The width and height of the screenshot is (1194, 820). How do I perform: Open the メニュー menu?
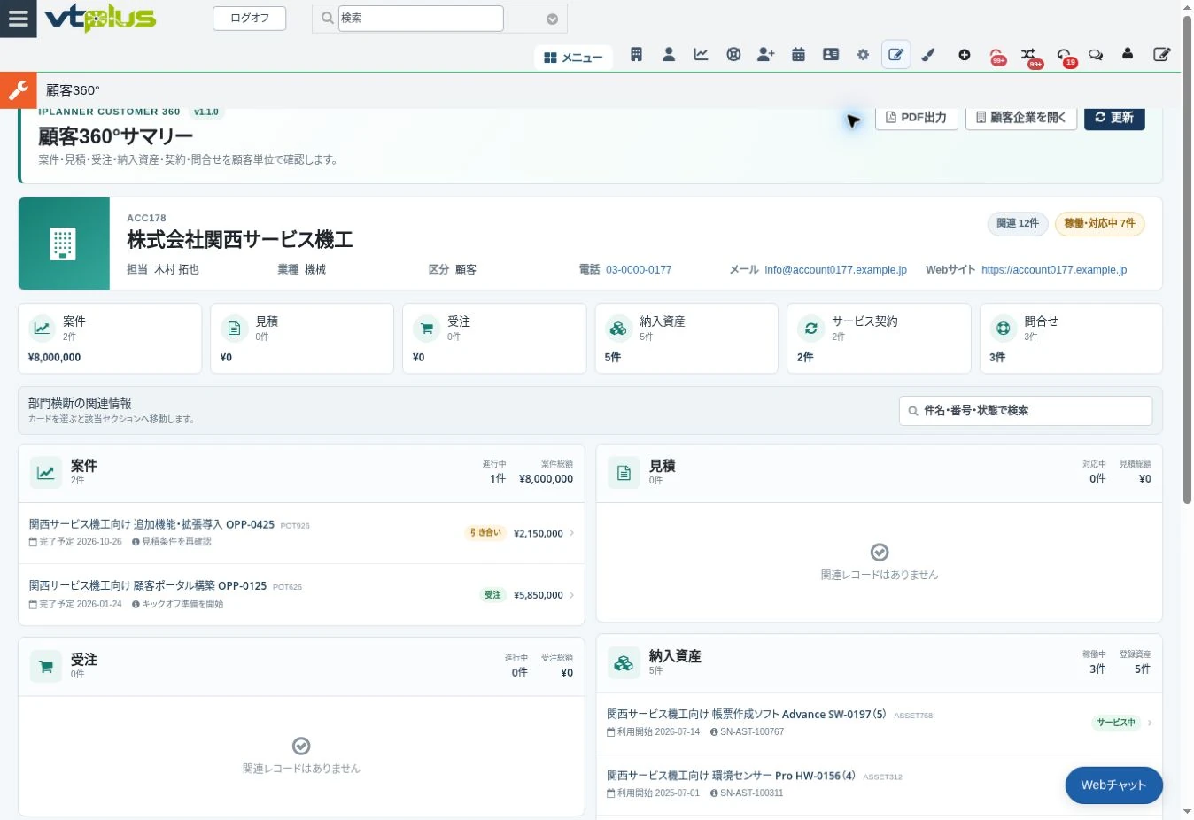tap(573, 58)
